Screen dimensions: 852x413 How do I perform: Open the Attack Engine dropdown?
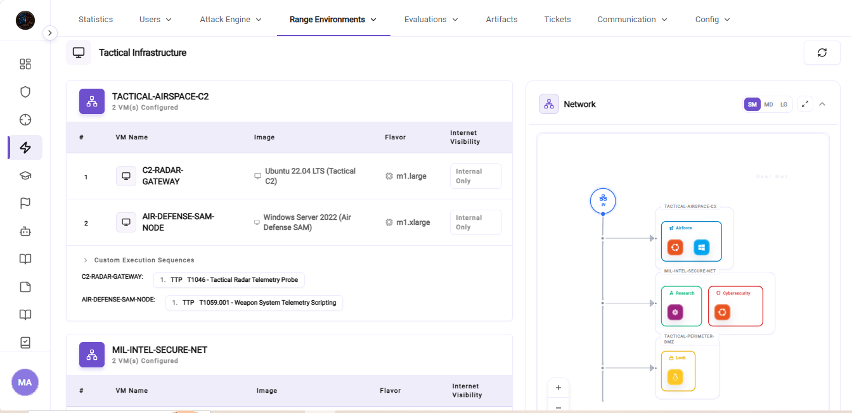point(231,20)
